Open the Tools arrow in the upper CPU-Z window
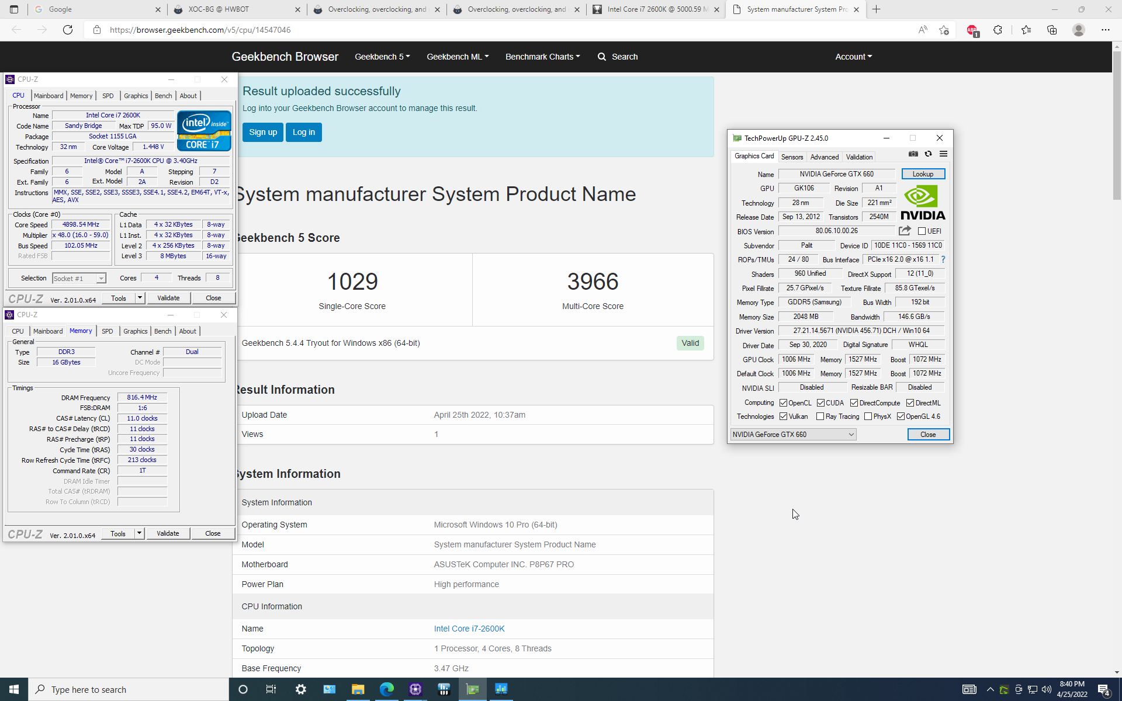Viewport: 1122px width, 701px height. [x=140, y=298]
